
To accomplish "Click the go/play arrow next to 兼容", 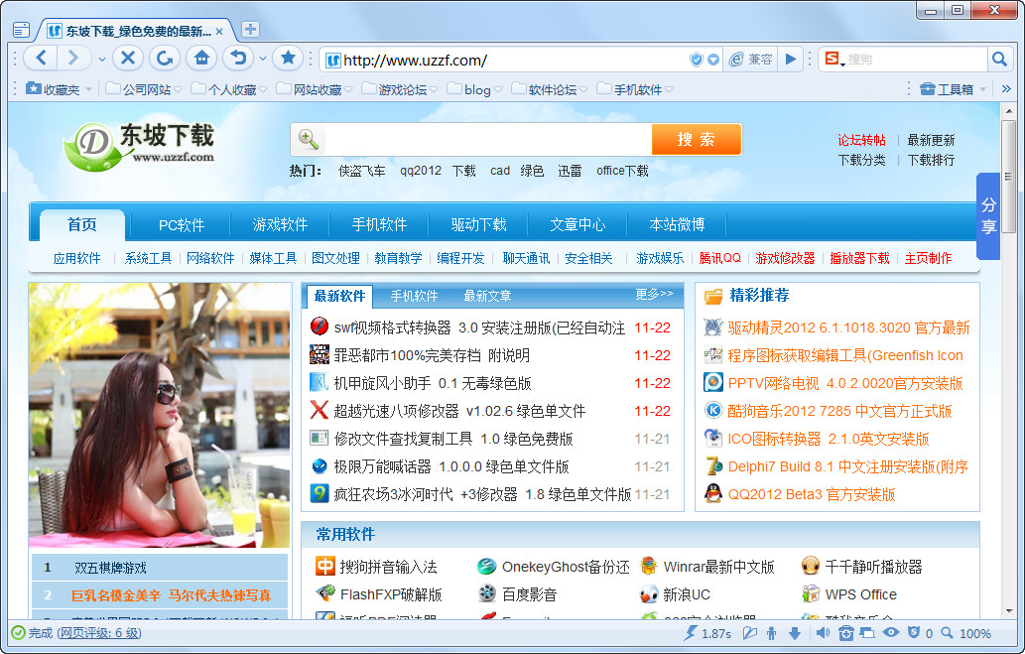I will pos(790,60).
